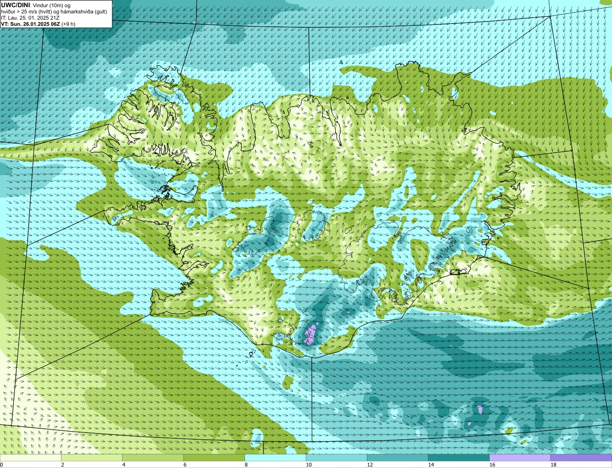Click the 'VT: Sun. 26.01.2025 06Z (+9 h)' line
The image size is (612, 468).
(38, 24)
